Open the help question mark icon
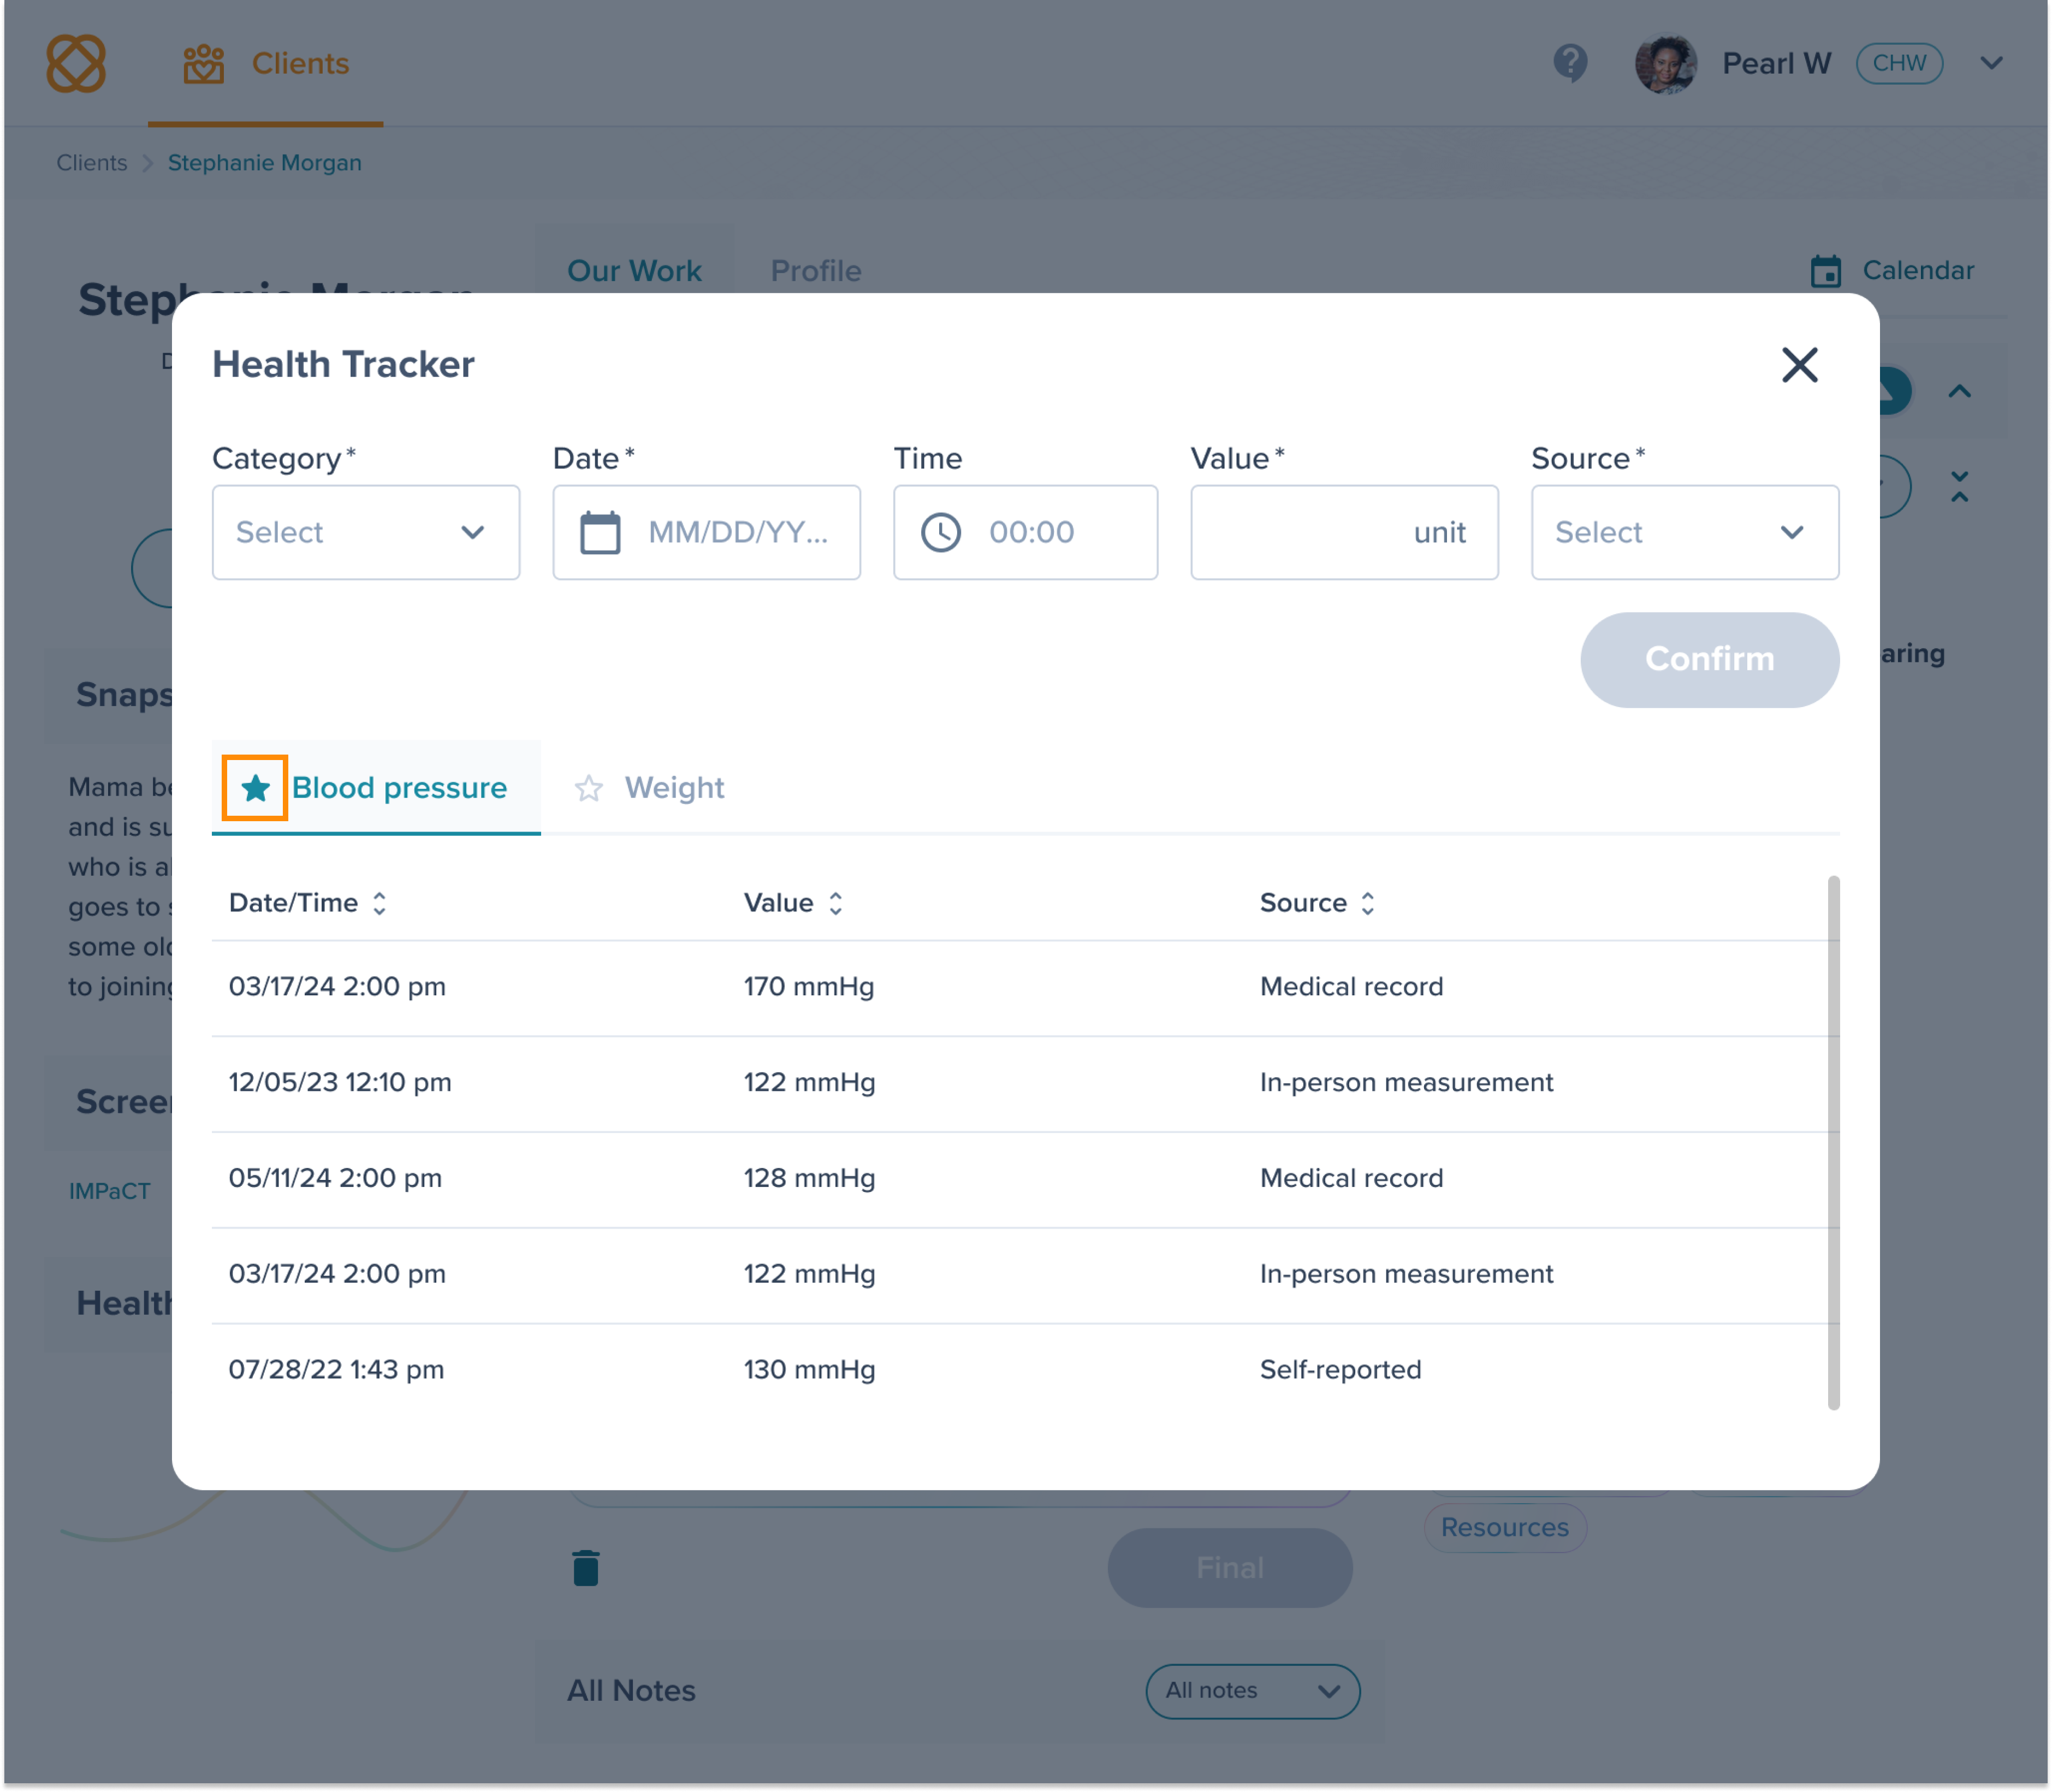This screenshot has height=1792, width=2052. pyautogui.click(x=1570, y=63)
